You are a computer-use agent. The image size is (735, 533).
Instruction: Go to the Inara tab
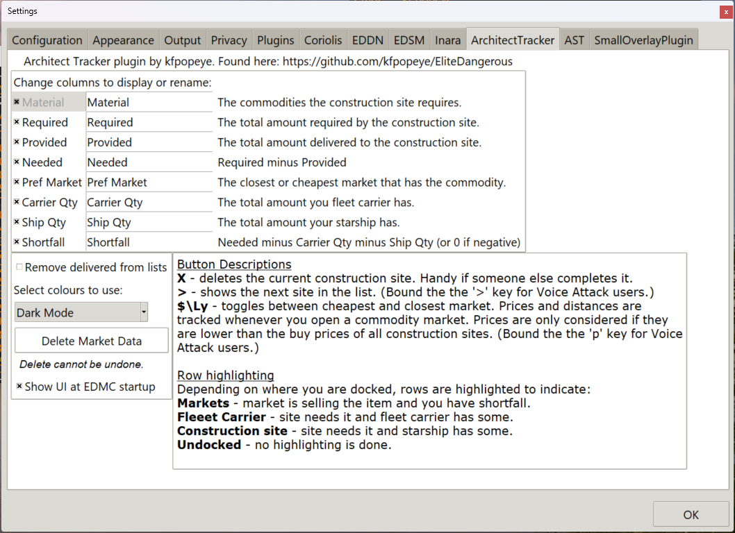click(447, 40)
